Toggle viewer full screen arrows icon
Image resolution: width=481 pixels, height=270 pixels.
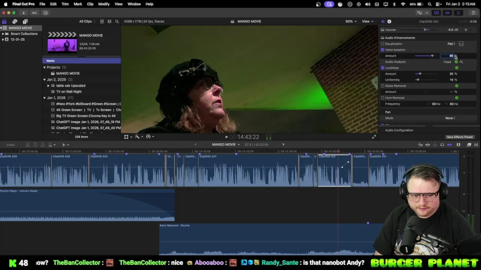point(374,137)
